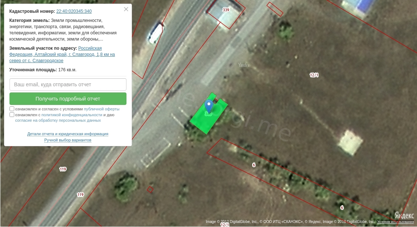The height and width of the screenshot is (227, 417).
Task: Check the public offer agreement checkbox
Action: 12,109
